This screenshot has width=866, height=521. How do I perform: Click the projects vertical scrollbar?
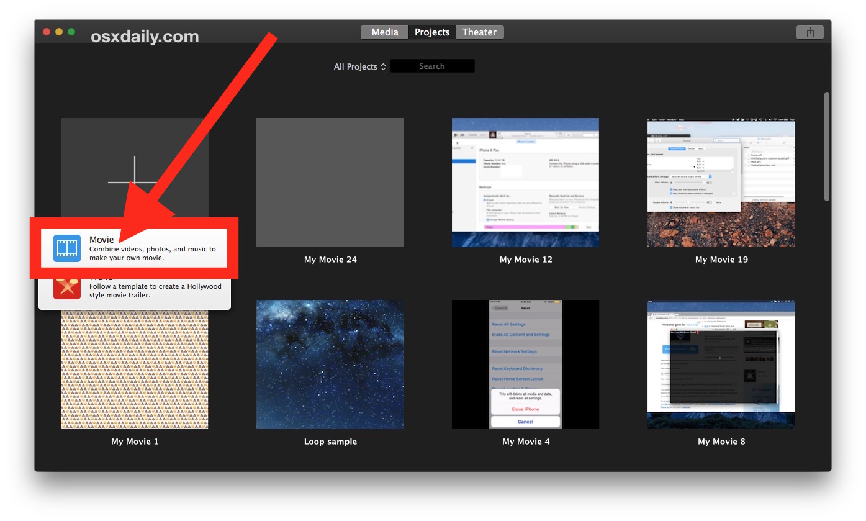[826, 147]
